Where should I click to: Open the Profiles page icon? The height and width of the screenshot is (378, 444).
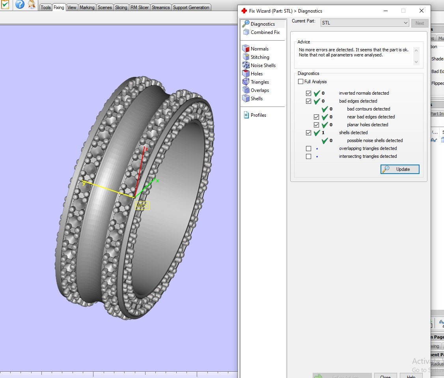[x=246, y=115]
